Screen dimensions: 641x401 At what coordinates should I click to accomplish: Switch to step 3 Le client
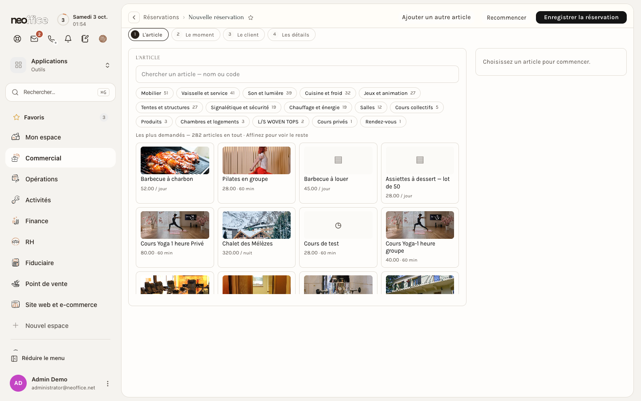pyautogui.click(x=244, y=35)
